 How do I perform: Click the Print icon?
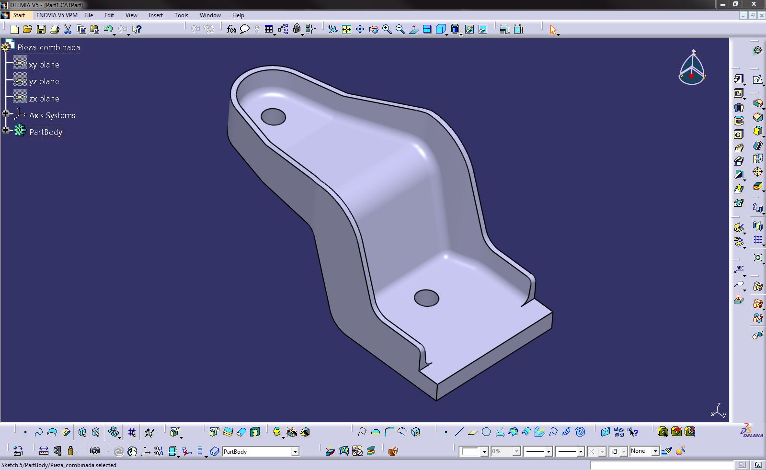[x=55, y=29]
